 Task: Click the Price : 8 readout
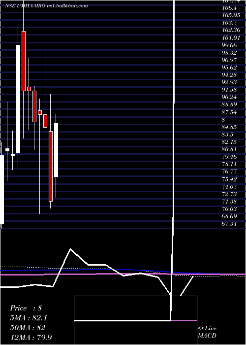tap(26, 308)
